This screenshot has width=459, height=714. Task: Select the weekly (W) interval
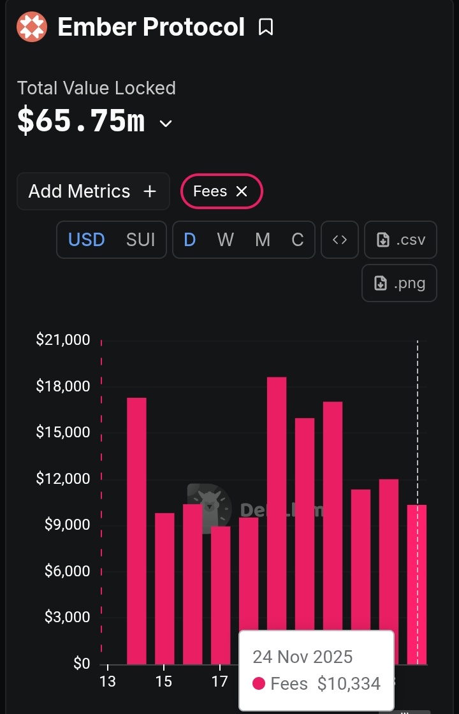(x=226, y=240)
